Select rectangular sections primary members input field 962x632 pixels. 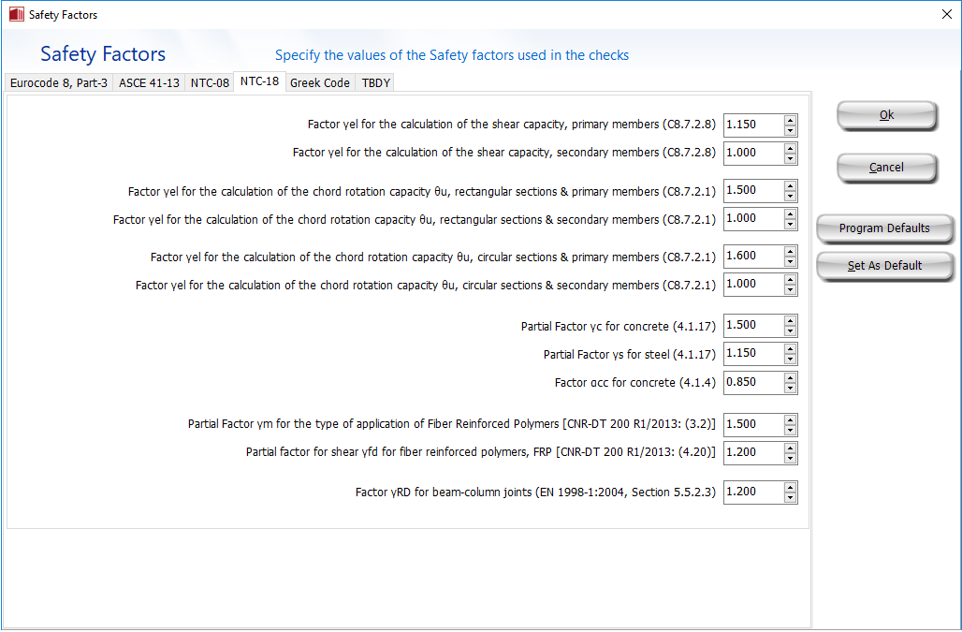coord(752,191)
